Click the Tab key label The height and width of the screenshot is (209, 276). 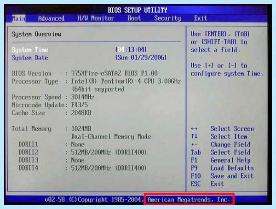196,152
